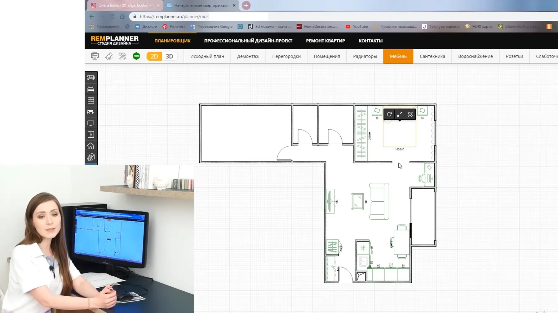
Task: Click the area ruler m² icon
Action: (109, 56)
